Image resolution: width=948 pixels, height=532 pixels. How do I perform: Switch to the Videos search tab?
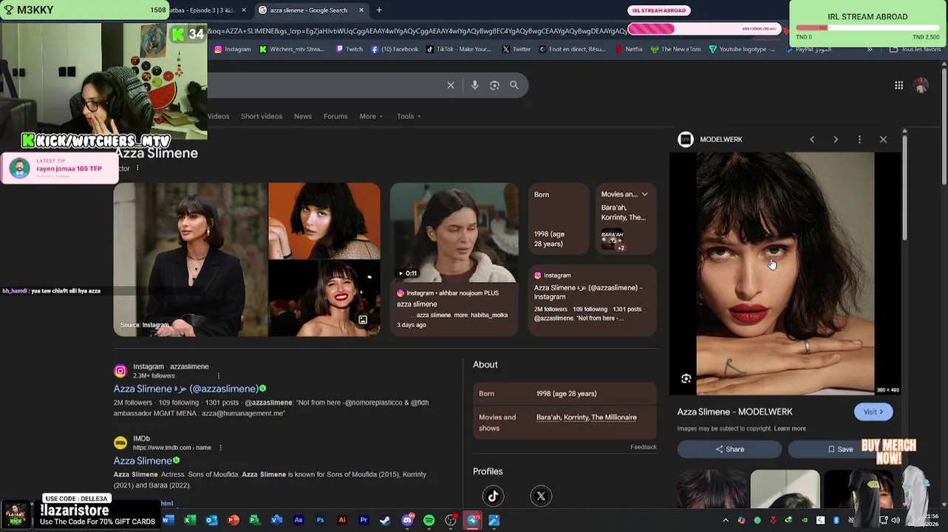click(218, 116)
